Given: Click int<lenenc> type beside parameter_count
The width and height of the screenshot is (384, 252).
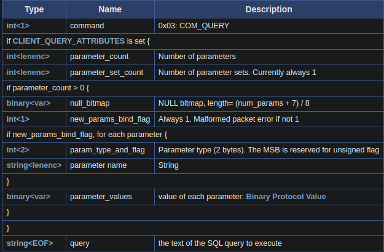Looking at the screenshot, I should (28, 57).
